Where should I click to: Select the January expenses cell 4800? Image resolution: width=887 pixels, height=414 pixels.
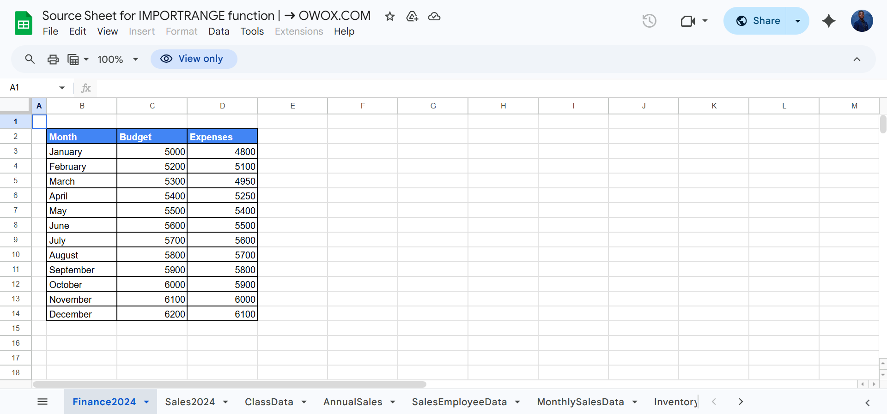click(x=222, y=151)
